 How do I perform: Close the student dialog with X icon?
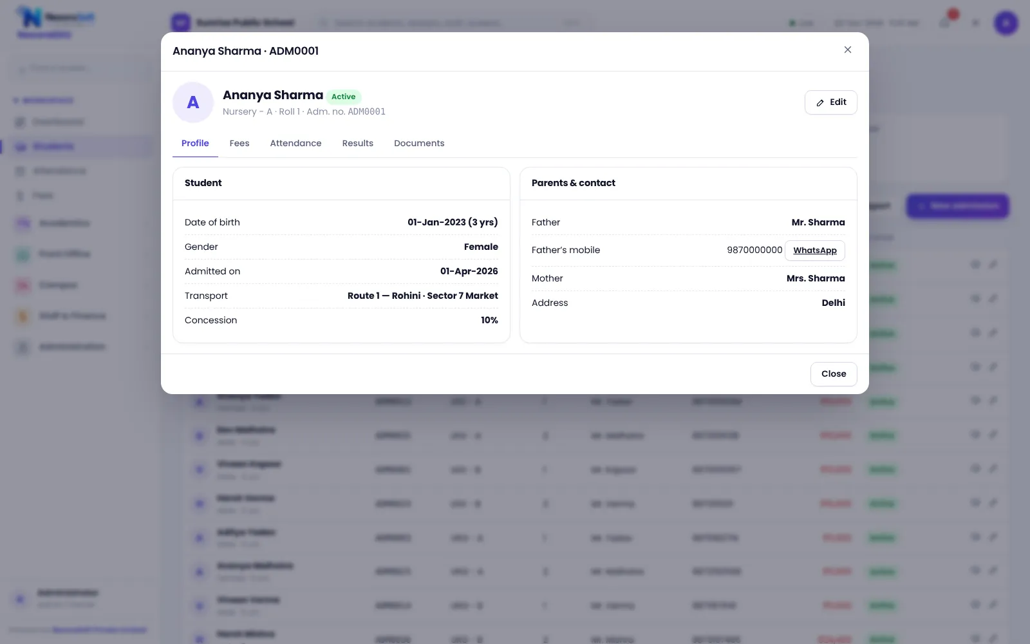coord(848,50)
